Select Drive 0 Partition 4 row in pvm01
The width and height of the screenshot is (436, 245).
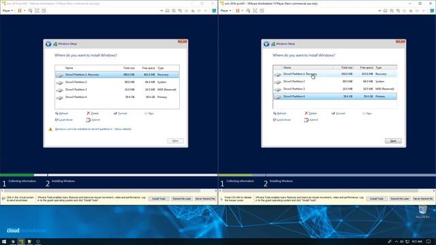pos(335,97)
